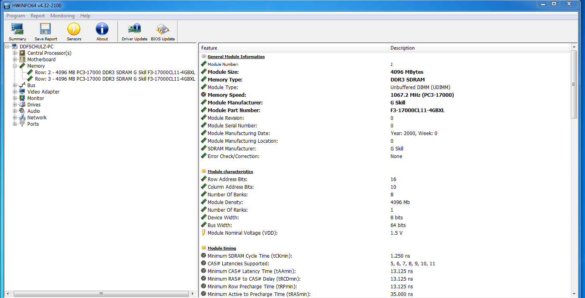Click the details pane vertical scrollbar thumb
This screenshot has height=298, width=585.
[574, 84]
